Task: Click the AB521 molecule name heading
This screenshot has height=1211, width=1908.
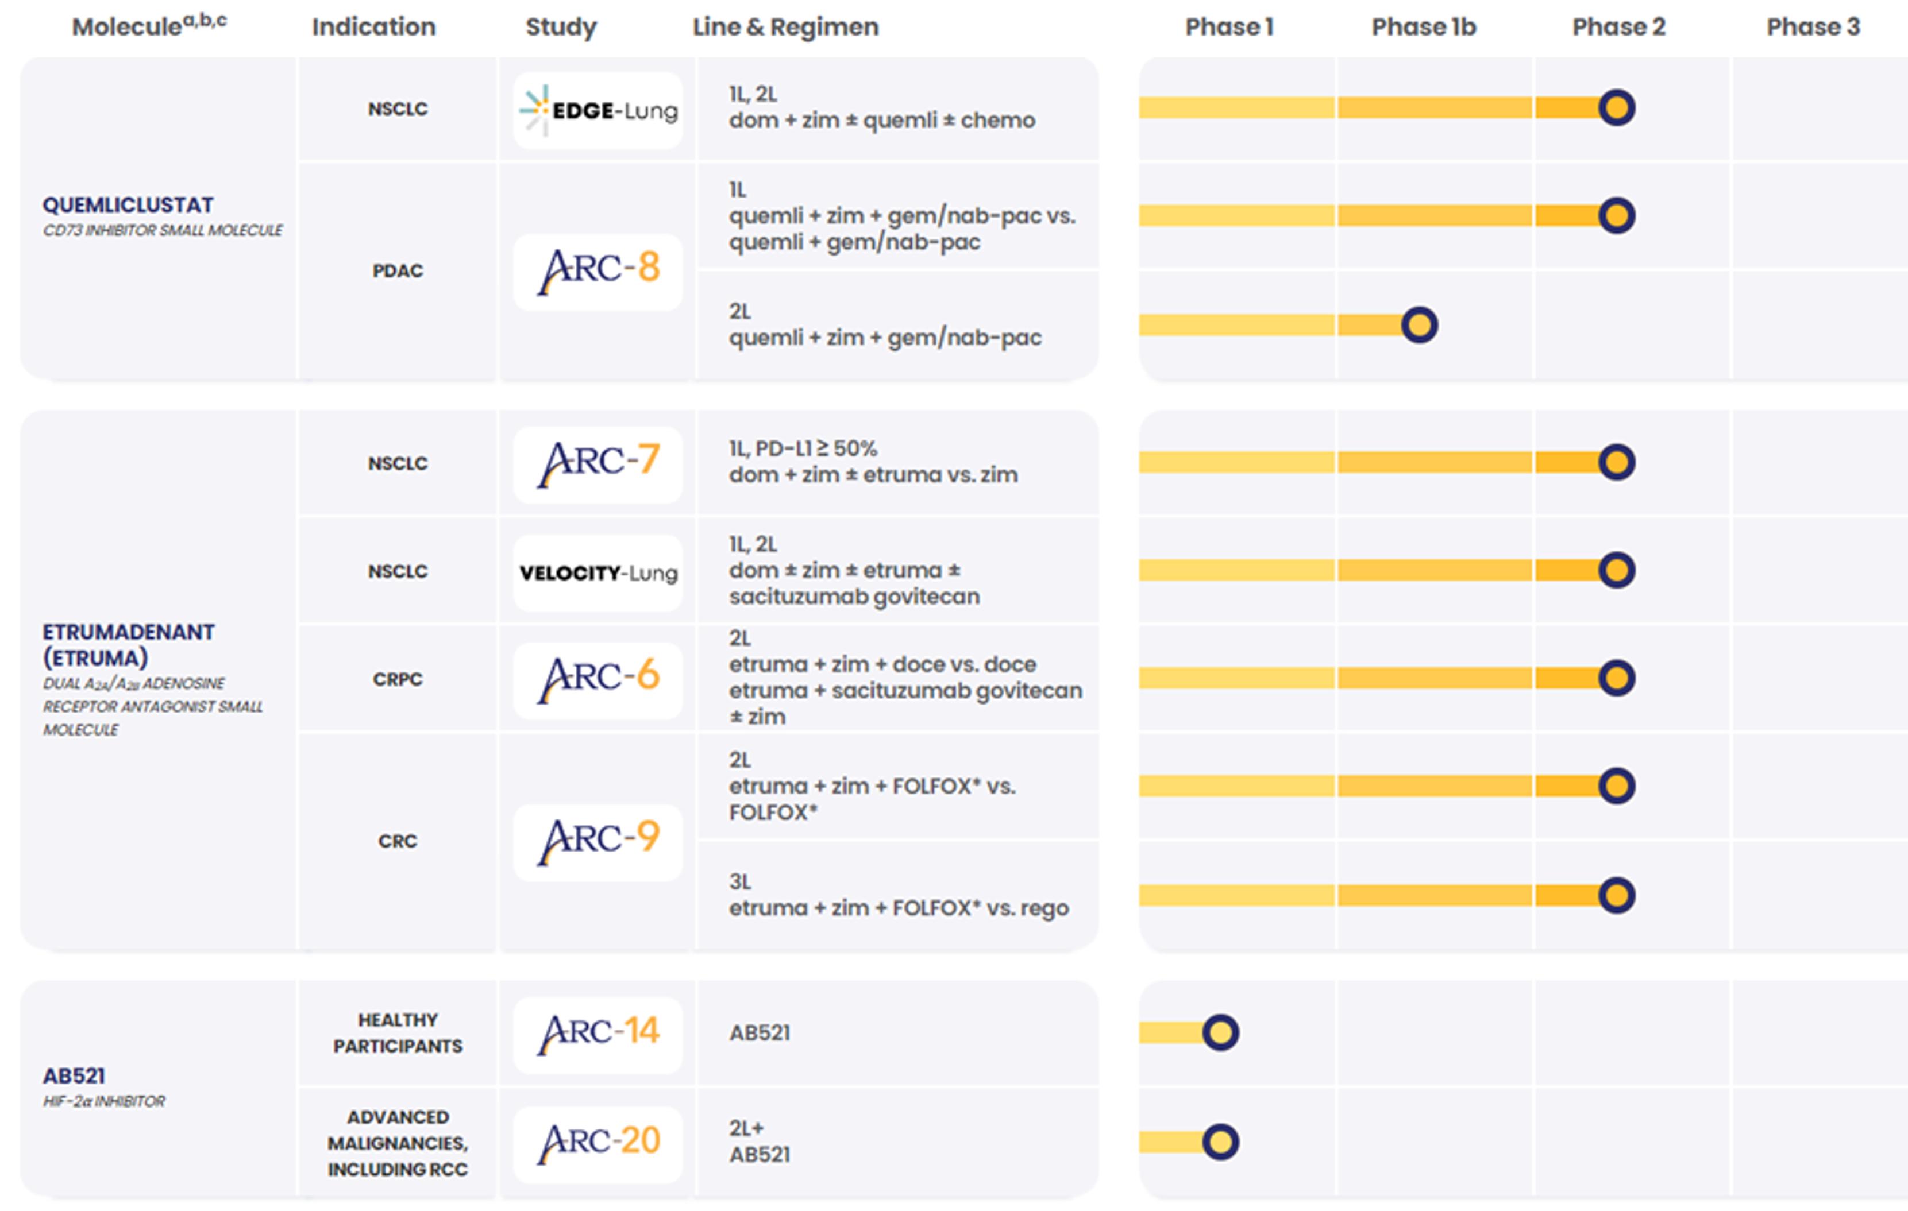Action: tap(74, 1075)
